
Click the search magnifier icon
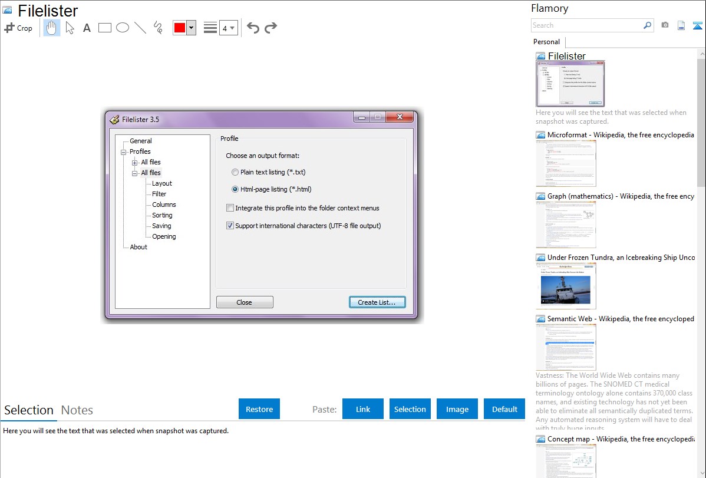(648, 25)
